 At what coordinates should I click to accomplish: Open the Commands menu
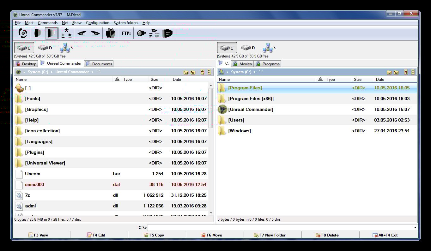point(48,23)
